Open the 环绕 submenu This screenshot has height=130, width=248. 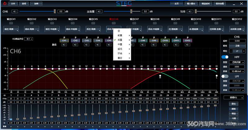tap(122, 54)
